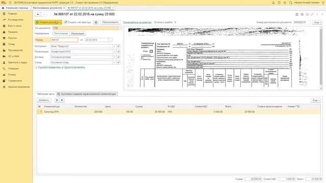The image size is (326, 183).
Task: Open the main menu hamburger icon
Action: pyautogui.click(x=10, y=3)
